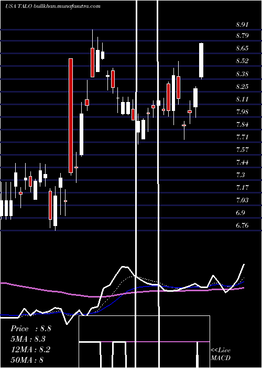The height and width of the screenshot is (368, 262).
Task: Click the 8.91 price axis label
Action: pos(242,25)
